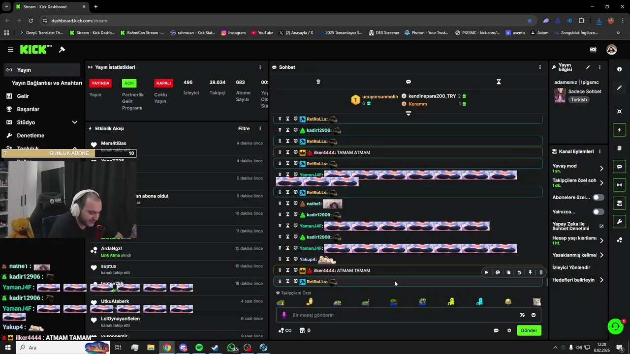Click the microphone icon in chat input

pyautogui.click(x=284, y=315)
